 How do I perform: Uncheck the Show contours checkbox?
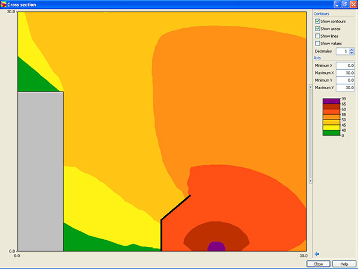[317, 22]
